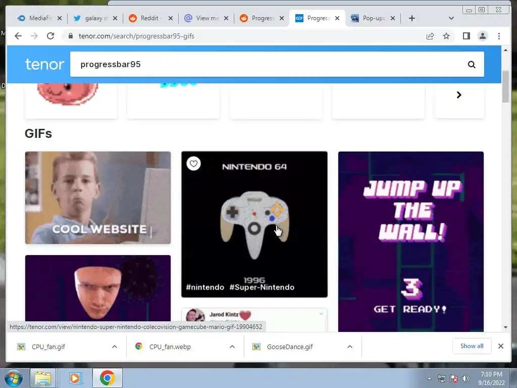Open the pink blob category card
The image size is (517, 388).
71,101
